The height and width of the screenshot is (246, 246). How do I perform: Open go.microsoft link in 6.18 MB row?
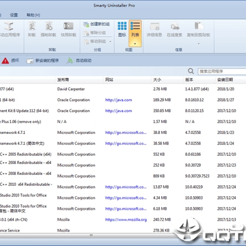(126, 209)
